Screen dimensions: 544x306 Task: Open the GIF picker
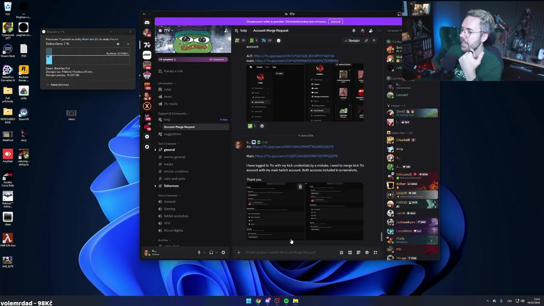click(x=350, y=252)
